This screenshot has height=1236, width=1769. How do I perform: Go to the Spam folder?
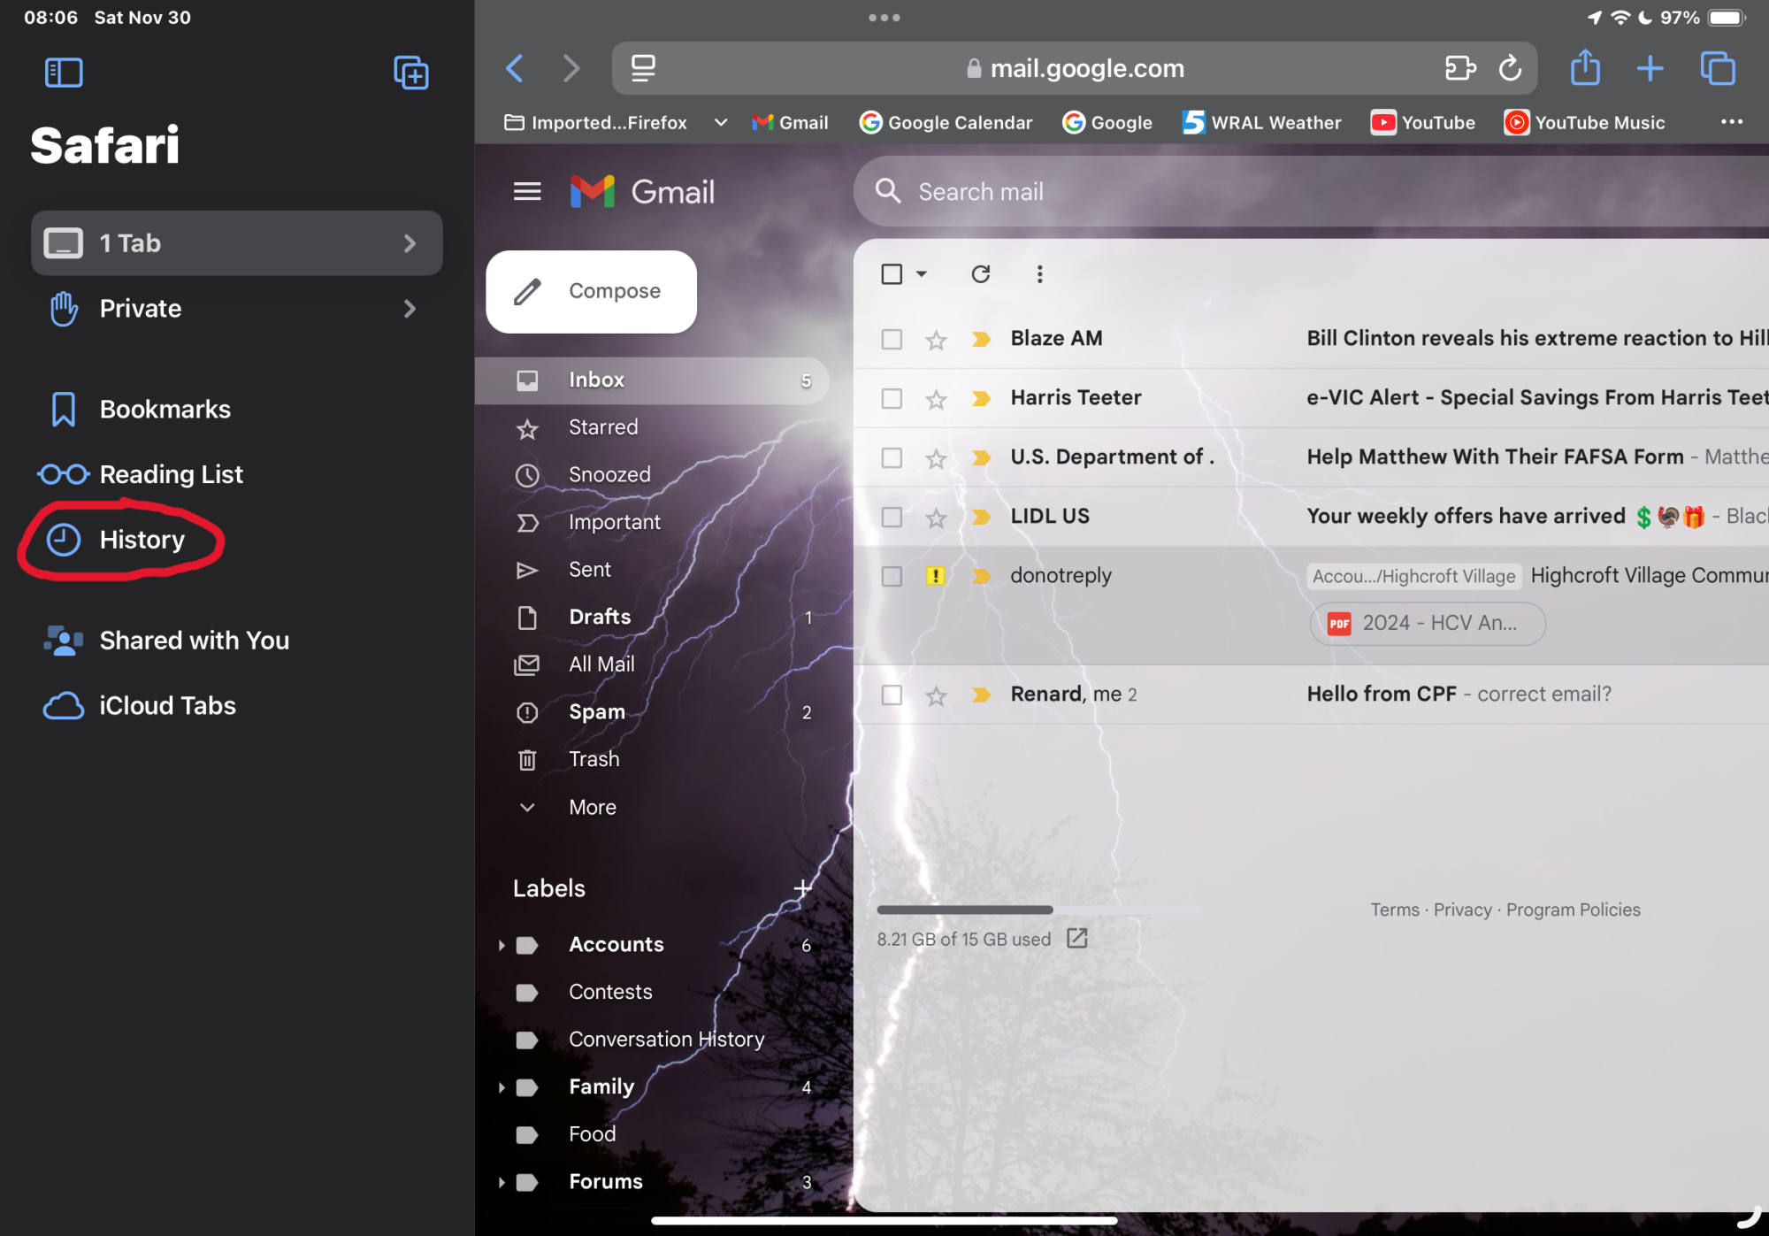(596, 712)
